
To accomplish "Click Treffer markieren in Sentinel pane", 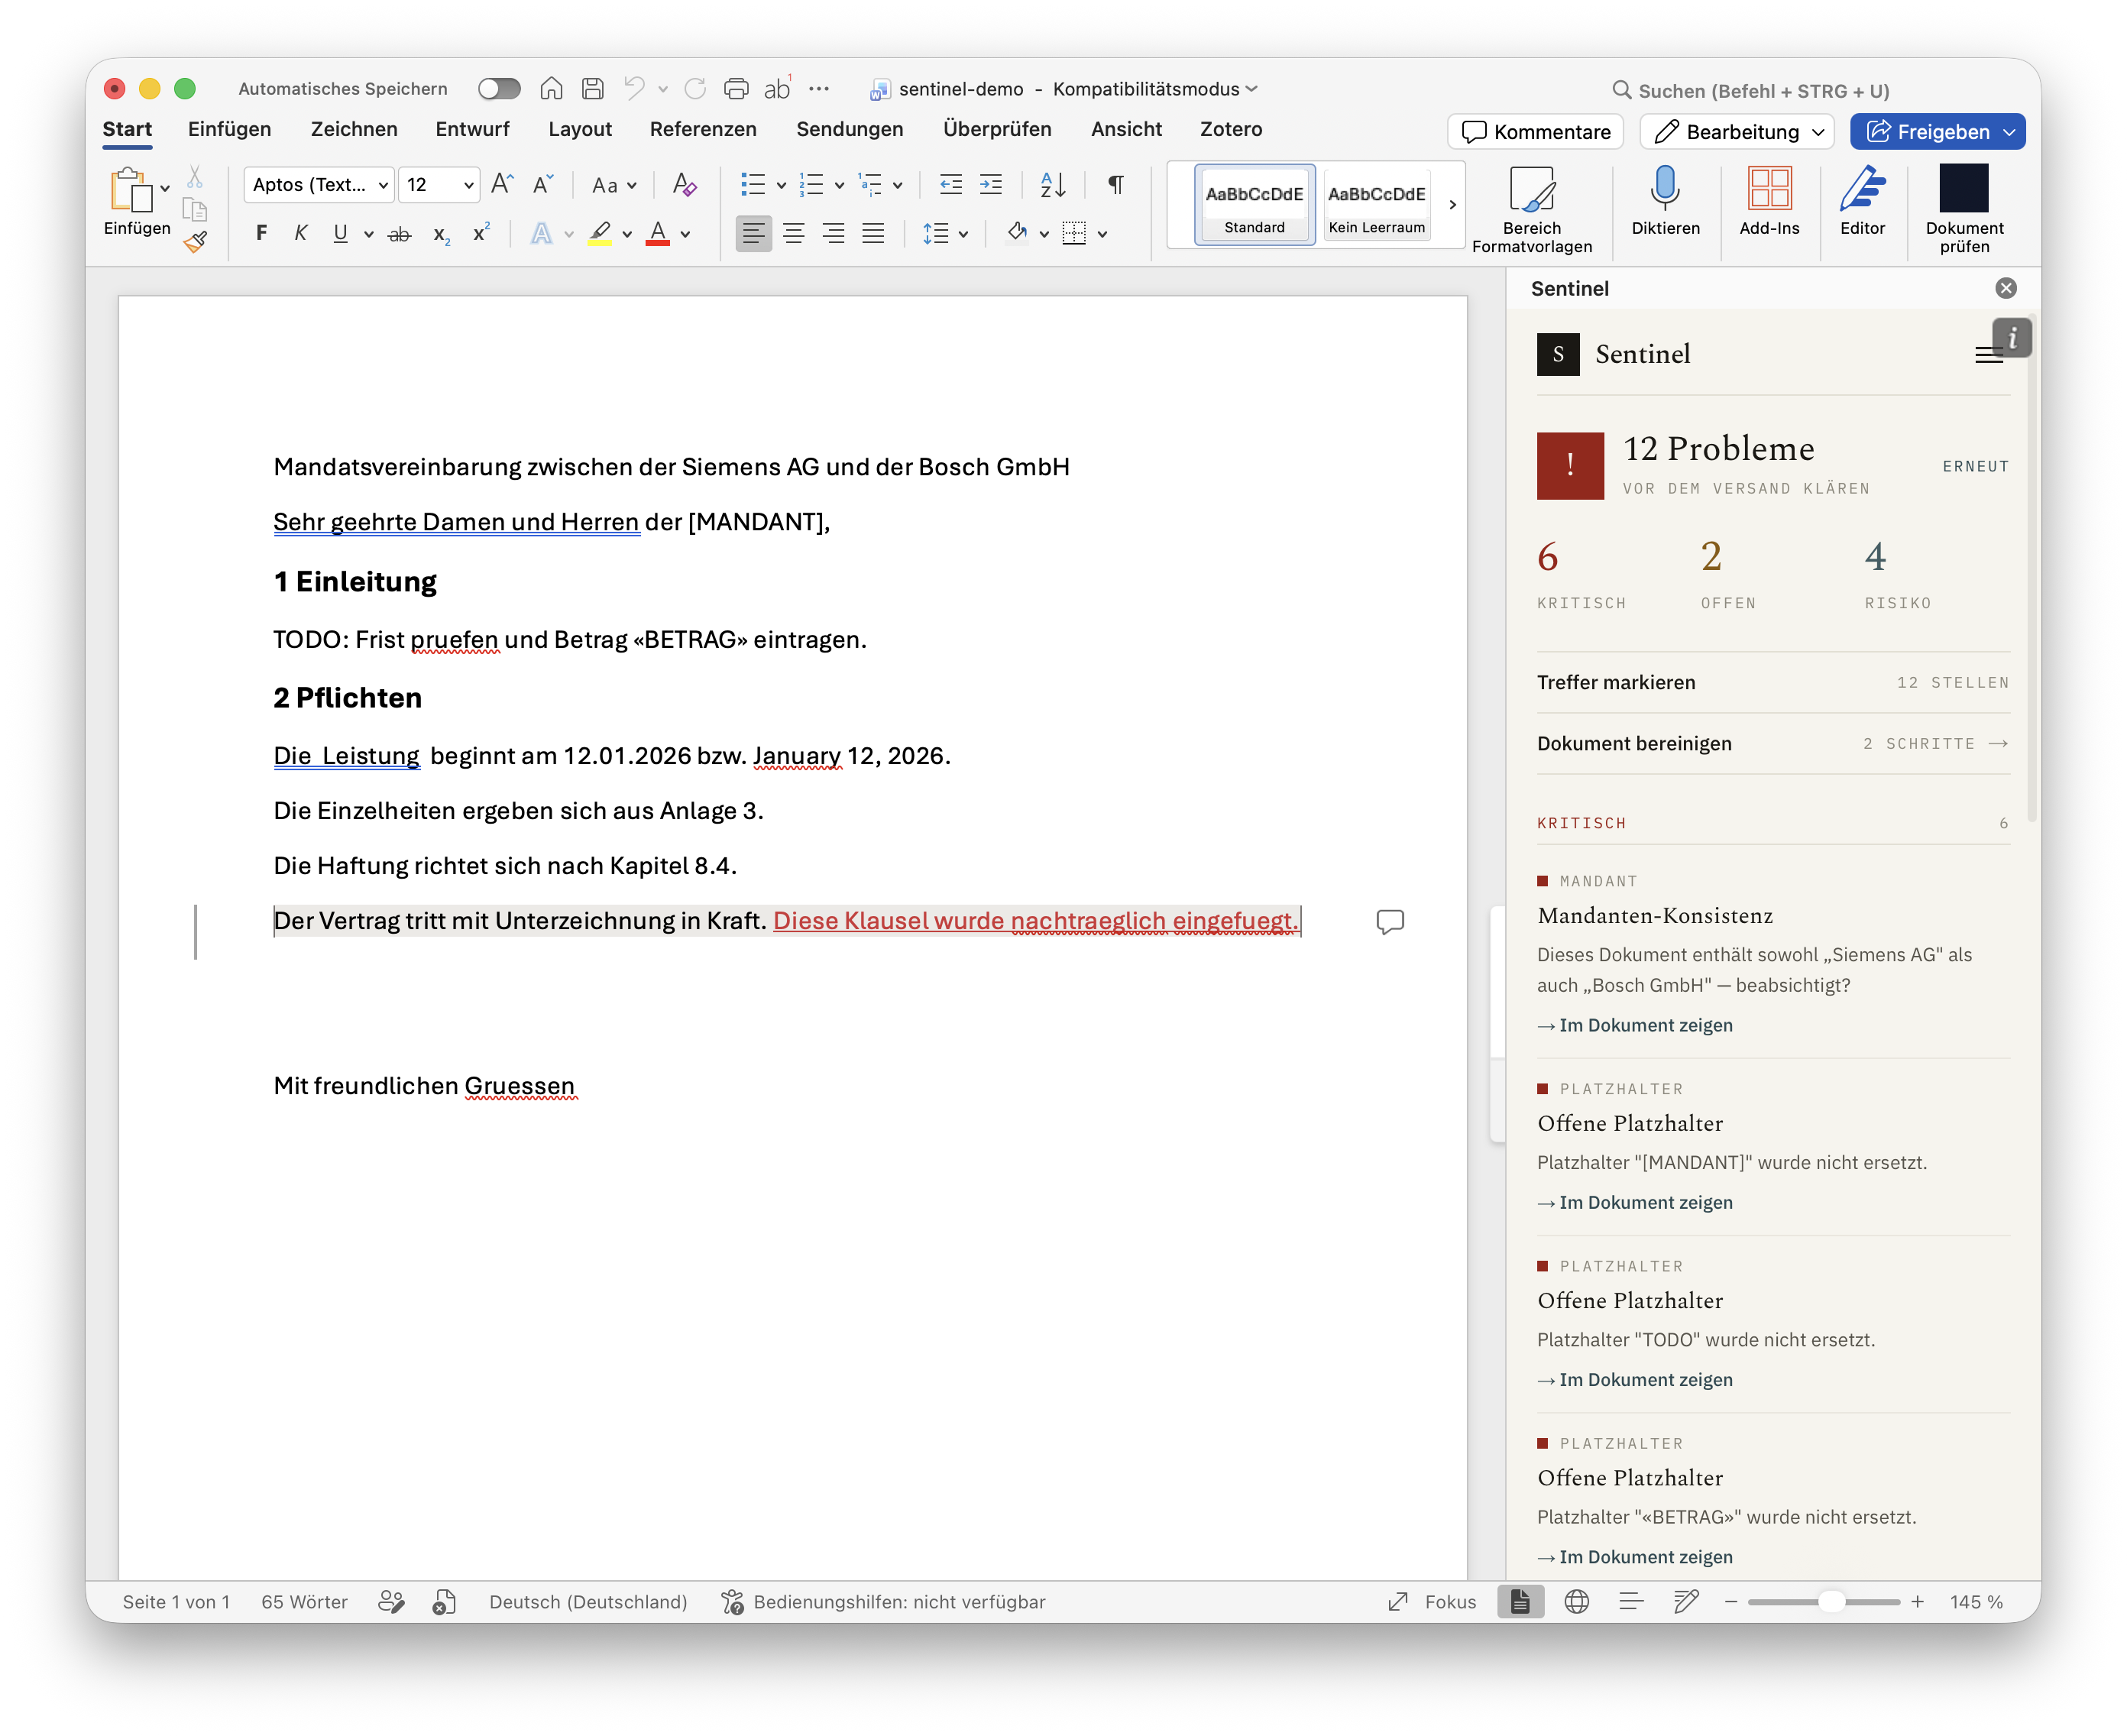I will 1773,683.
